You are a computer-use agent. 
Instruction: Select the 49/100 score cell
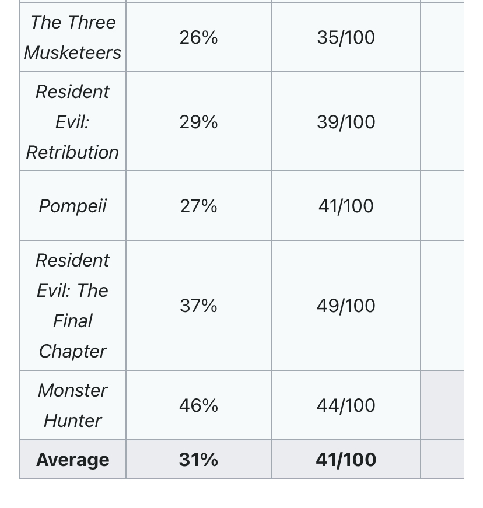(346, 306)
